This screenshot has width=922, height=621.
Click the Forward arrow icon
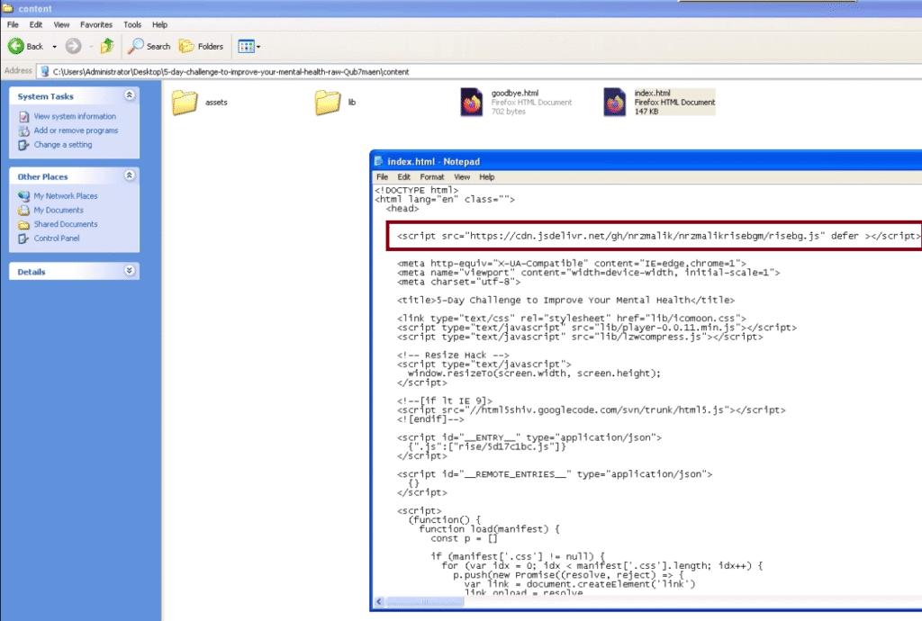[x=73, y=46]
